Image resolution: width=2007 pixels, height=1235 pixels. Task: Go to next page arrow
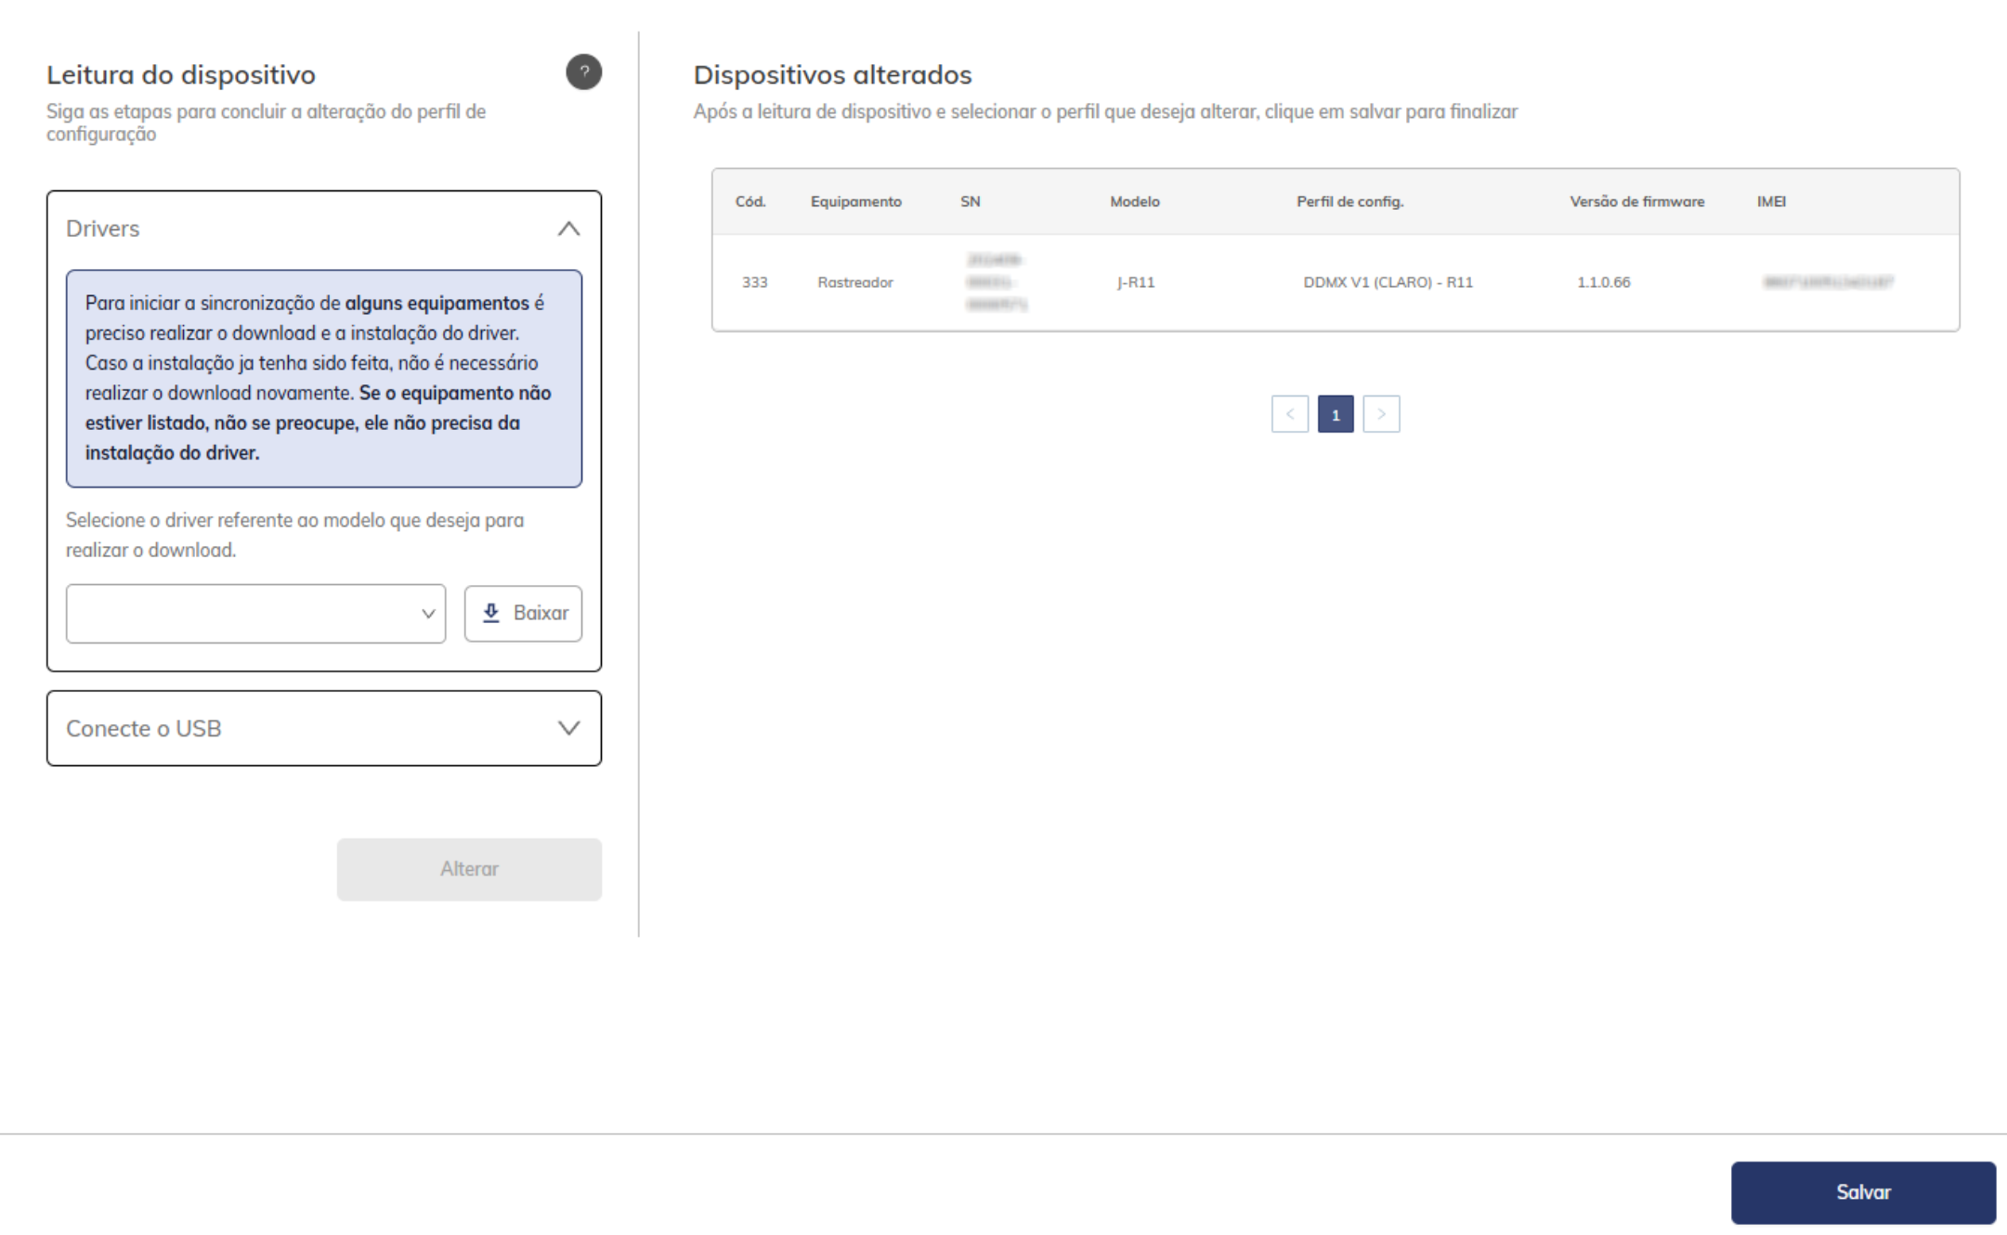(x=1381, y=414)
